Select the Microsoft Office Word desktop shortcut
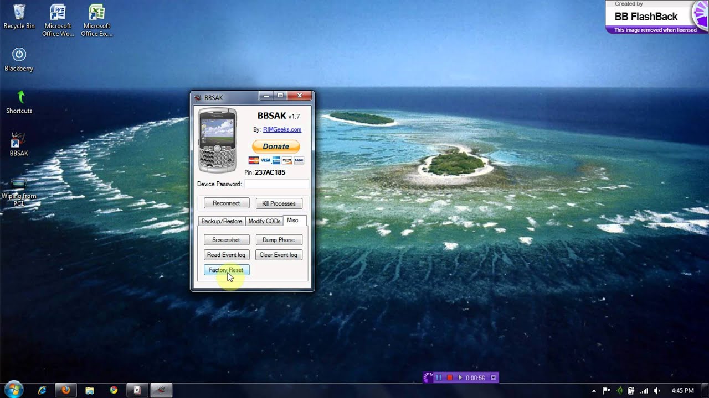Image resolution: width=709 pixels, height=398 pixels. coord(58,20)
